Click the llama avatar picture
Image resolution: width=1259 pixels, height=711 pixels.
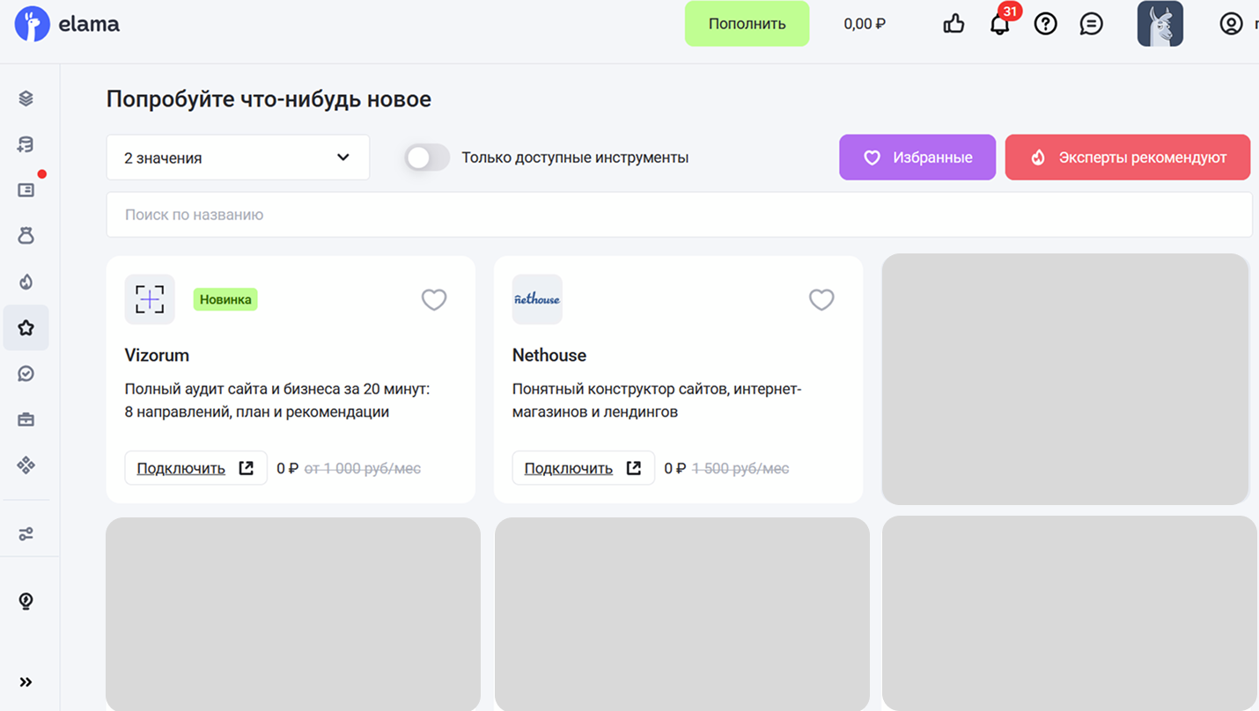[x=1160, y=24]
